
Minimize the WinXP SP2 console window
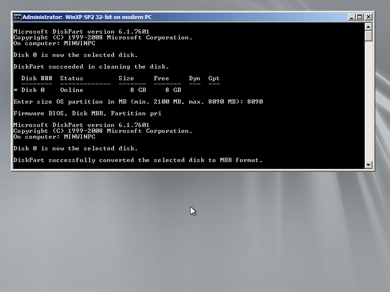pos(351,17)
